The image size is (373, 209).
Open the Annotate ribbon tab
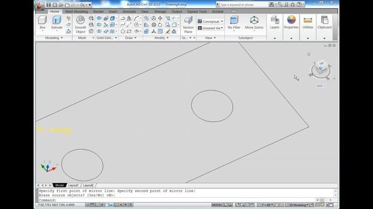[x=129, y=12]
